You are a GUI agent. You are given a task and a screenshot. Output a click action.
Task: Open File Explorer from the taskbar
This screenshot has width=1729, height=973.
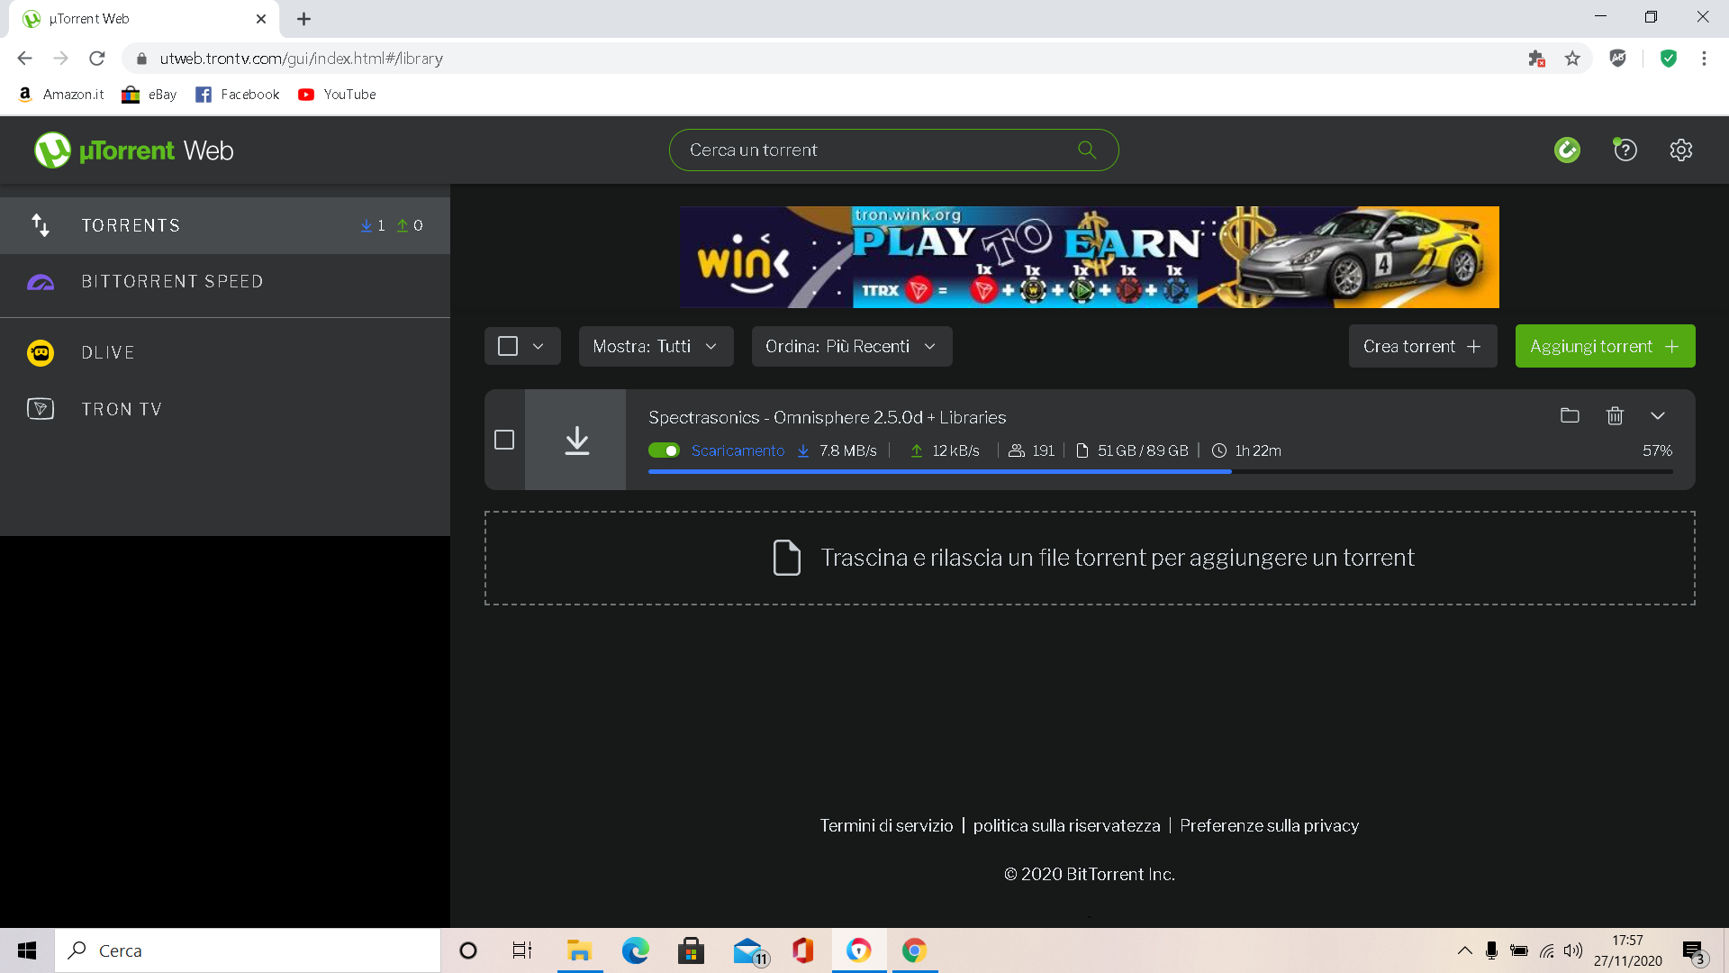coord(579,950)
